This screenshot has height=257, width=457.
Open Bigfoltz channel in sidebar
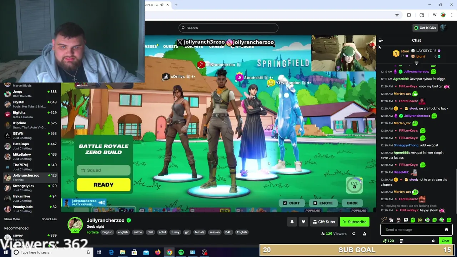click(30, 115)
